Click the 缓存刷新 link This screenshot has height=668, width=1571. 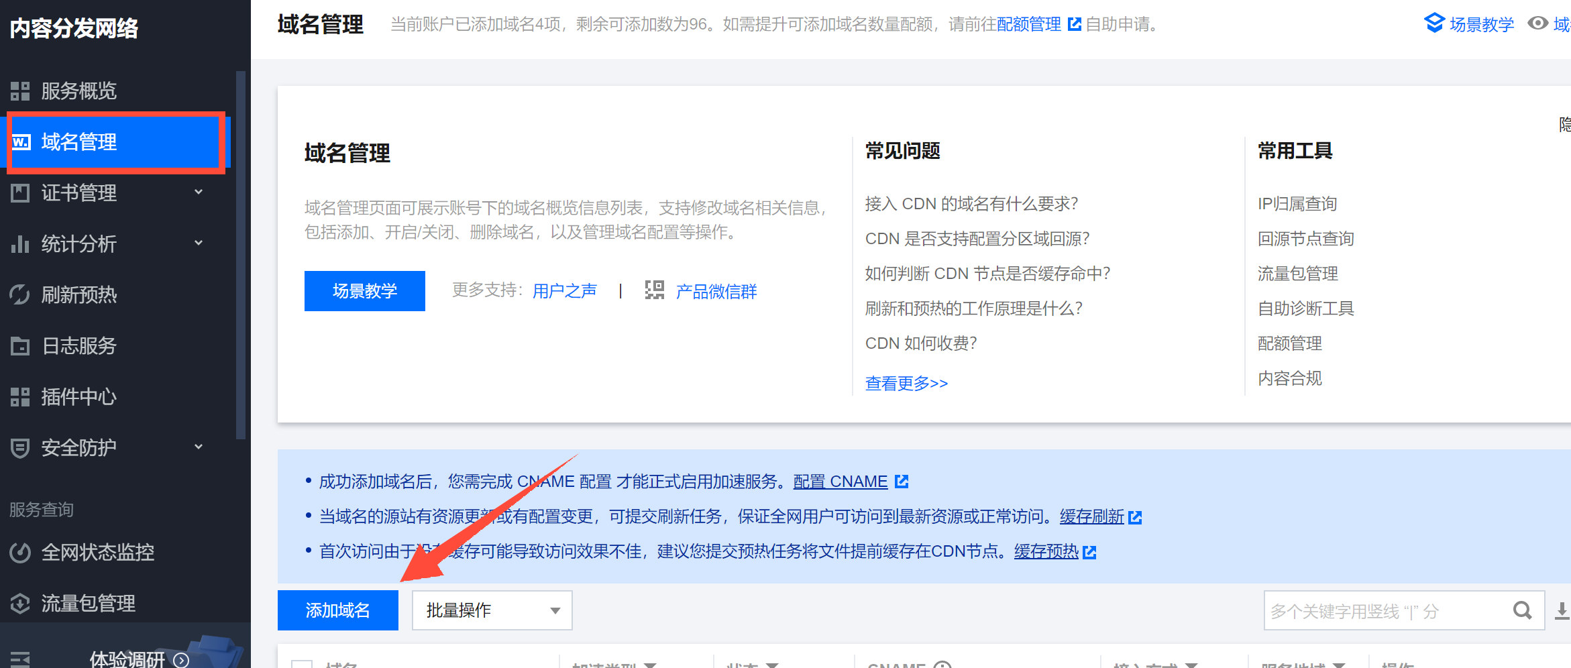click(1092, 516)
